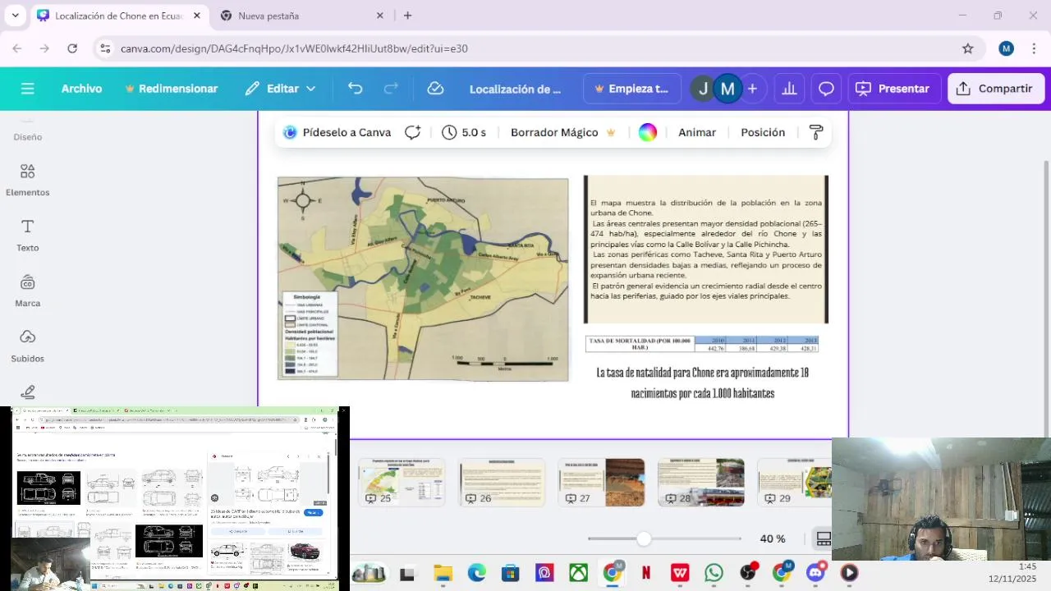Close the 'Localización de Chone' browser tab

[197, 16]
